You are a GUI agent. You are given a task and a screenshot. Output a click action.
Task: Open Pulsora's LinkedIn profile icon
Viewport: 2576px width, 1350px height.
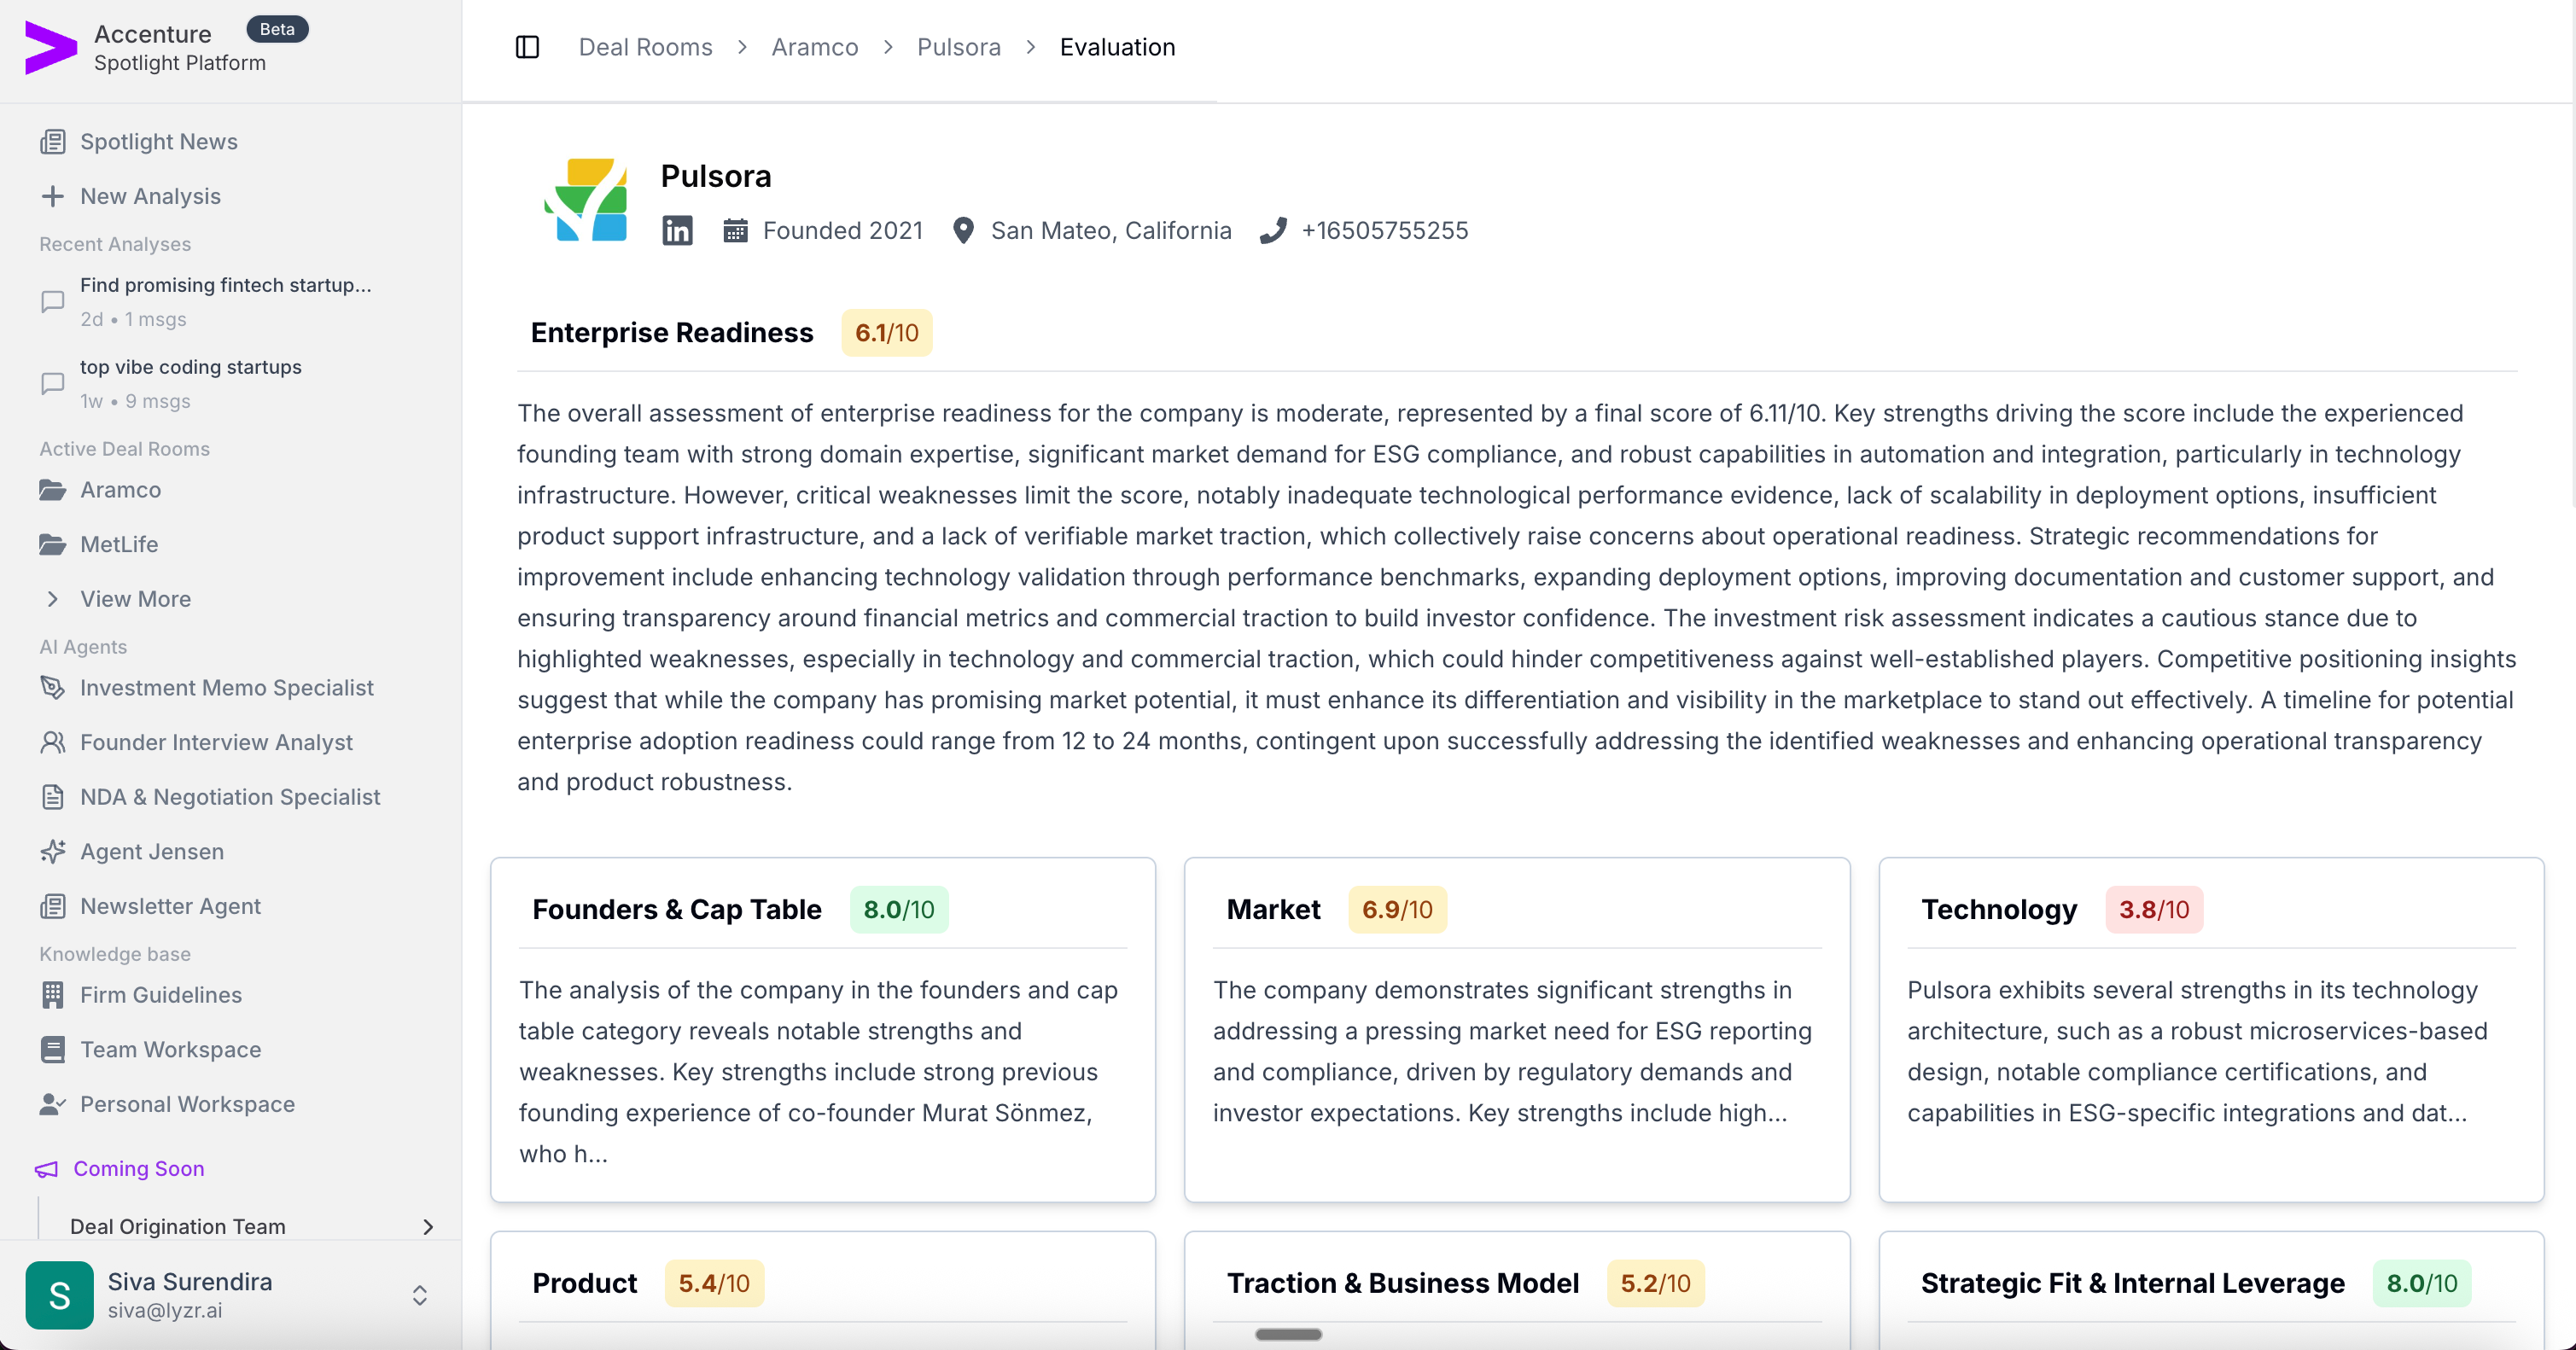(x=677, y=231)
